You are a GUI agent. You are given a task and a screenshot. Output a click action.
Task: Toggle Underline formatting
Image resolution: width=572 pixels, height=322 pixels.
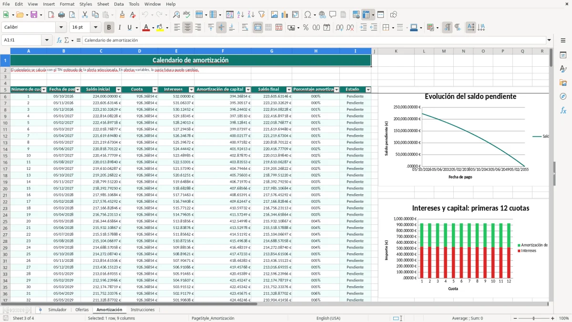tap(130, 28)
